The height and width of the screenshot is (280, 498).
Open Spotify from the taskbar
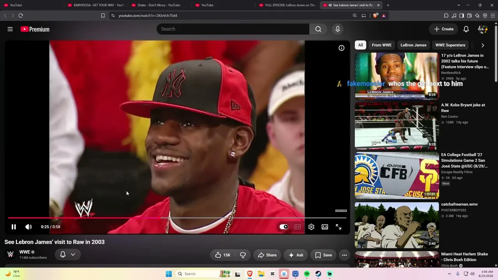coord(307,274)
